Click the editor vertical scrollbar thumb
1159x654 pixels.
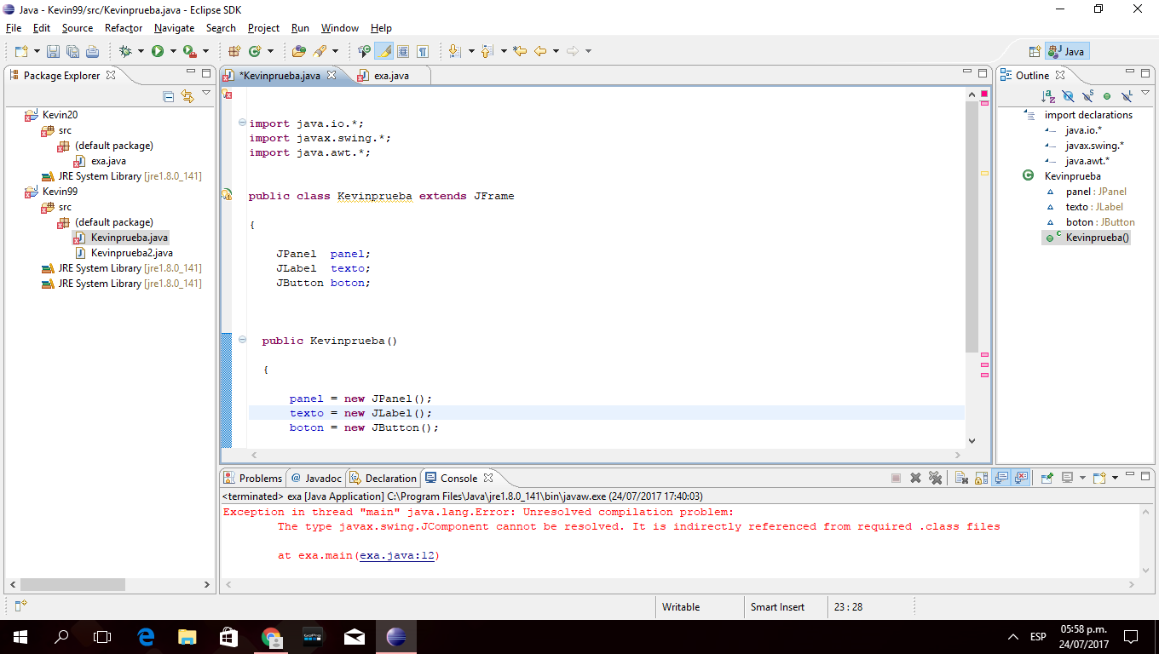(x=972, y=225)
